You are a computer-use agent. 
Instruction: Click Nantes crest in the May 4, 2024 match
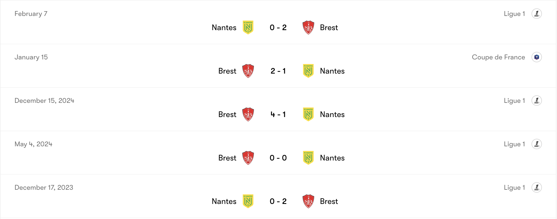click(308, 158)
